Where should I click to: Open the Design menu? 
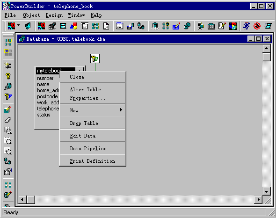pyautogui.click(x=54, y=15)
